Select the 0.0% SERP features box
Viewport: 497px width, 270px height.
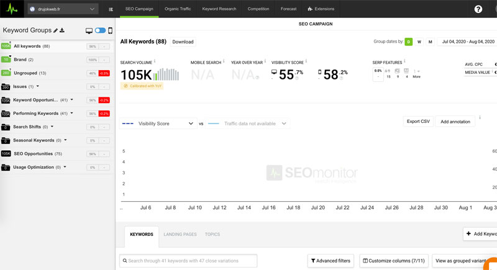[378, 74]
